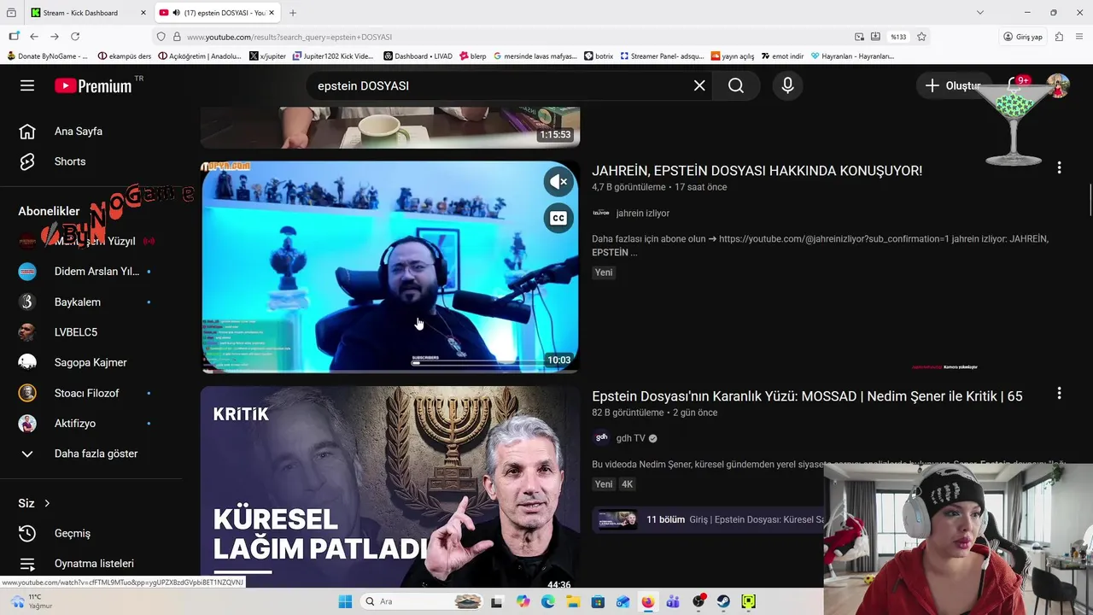The image size is (1093, 615).
Task: Open the ekampüs ders bookmark
Action: click(125, 56)
